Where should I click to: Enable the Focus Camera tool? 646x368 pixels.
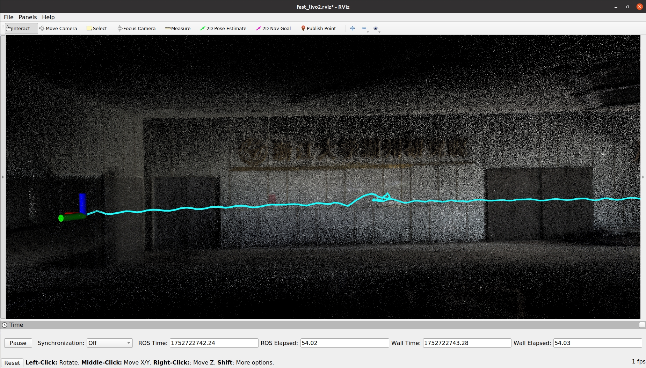[136, 29]
